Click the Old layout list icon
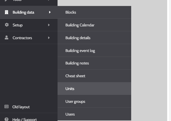The height and width of the screenshot is (121, 171). click(x=7, y=107)
